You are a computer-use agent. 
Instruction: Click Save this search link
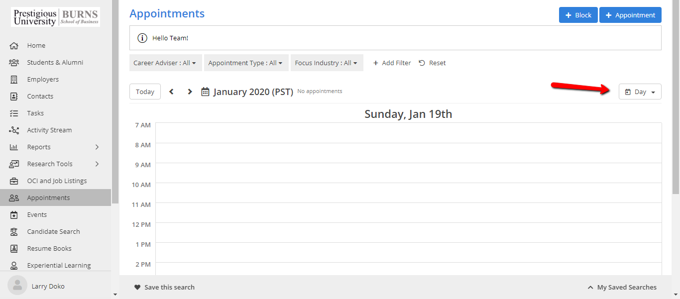tap(164, 288)
